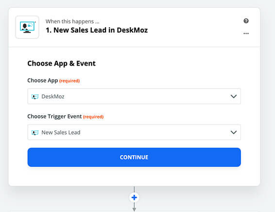Click the DeskMoz icon beside New Sales Lead
This screenshot has height=212, width=275.
pyautogui.click(x=35, y=132)
